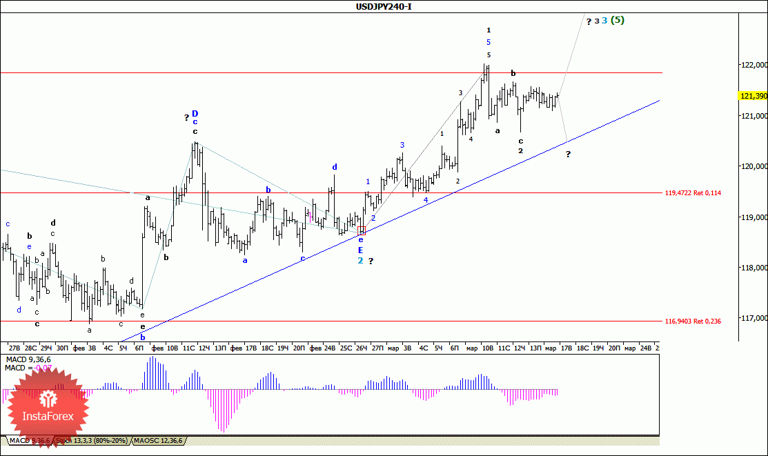Viewport: 768px width, 456px height.
Task: Click the blue E wave label
Action: pyautogui.click(x=360, y=250)
